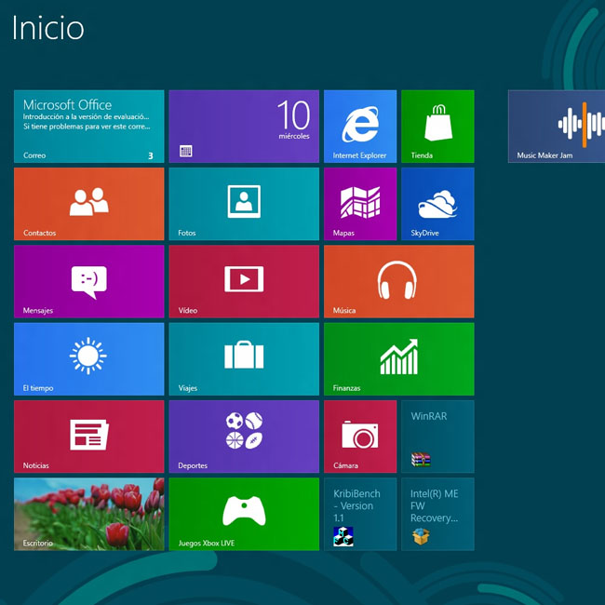Image resolution: width=605 pixels, height=605 pixels.
Task: Open the Mensajes chat tile
Action: point(88,281)
